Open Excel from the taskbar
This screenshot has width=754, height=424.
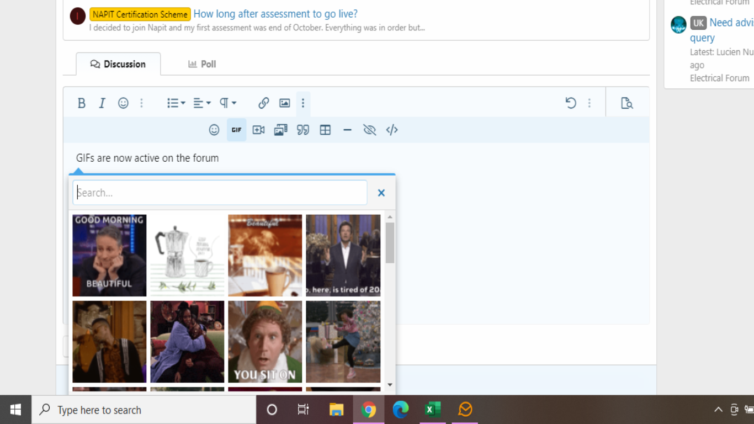click(x=433, y=410)
